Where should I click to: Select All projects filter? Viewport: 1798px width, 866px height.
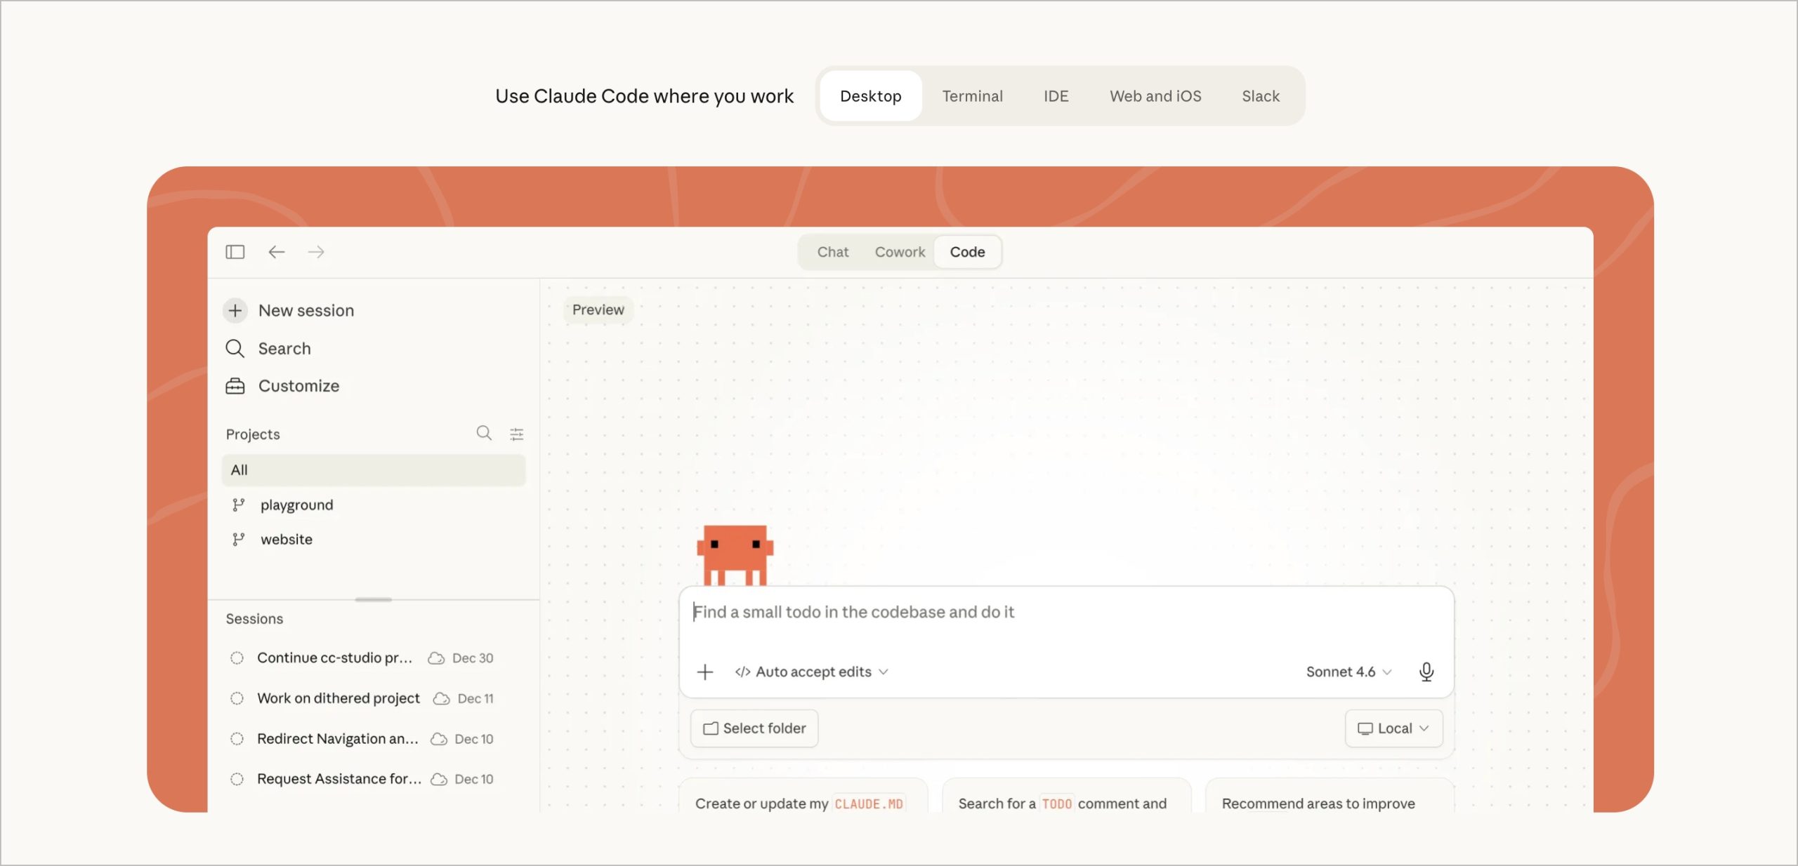(x=374, y=470)
